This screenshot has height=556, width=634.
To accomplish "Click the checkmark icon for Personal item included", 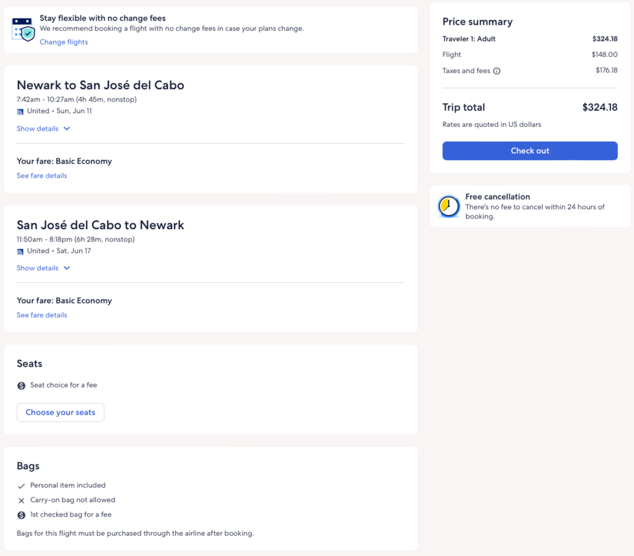I will tap(22, 486).
